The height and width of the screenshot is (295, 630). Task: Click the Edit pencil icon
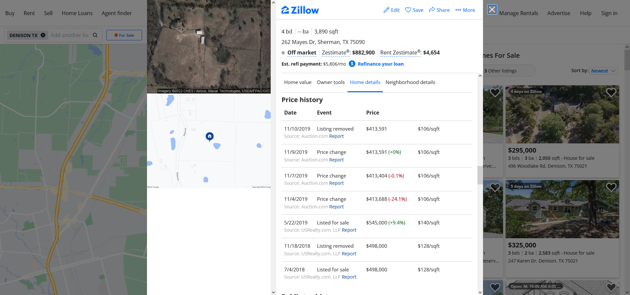tap(387, 10)
